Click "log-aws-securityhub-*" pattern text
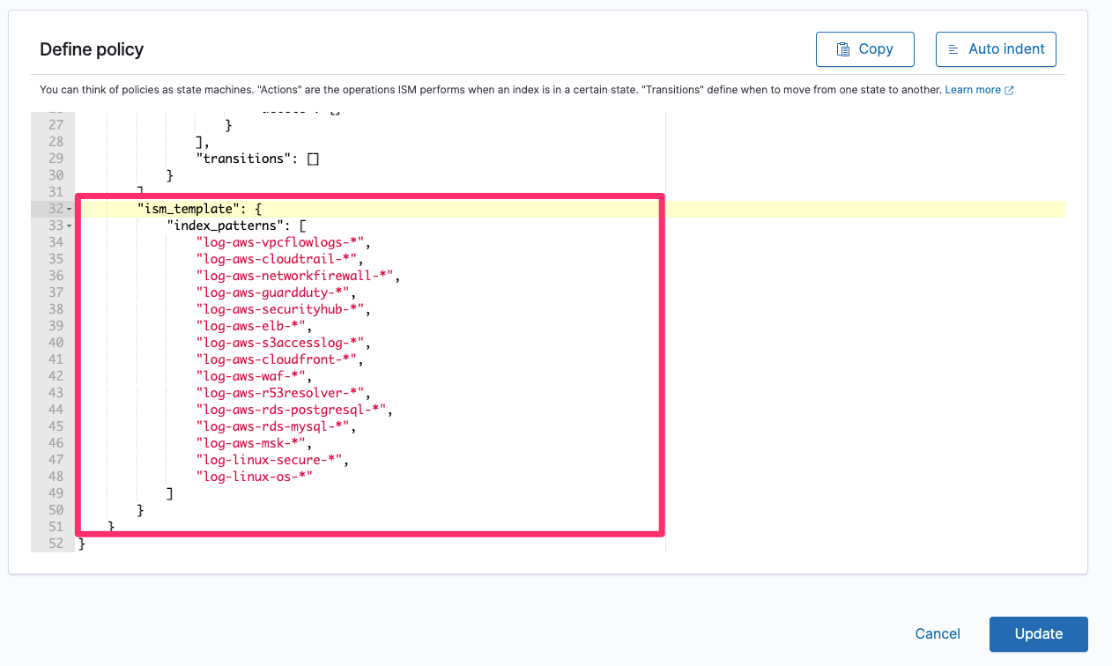Screen dimensions: 1112x666 pyautogui.click(x=280, y=309)
